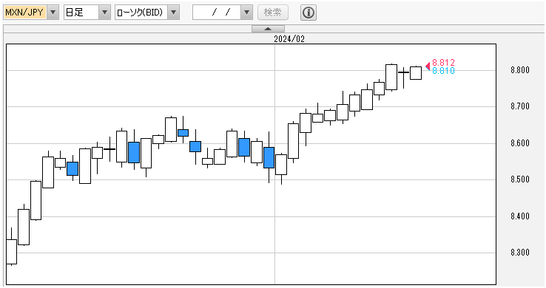This screenshot has height=288, width=546.
Task: Click the 8.700 price axis label
Action: pos(520,106)
